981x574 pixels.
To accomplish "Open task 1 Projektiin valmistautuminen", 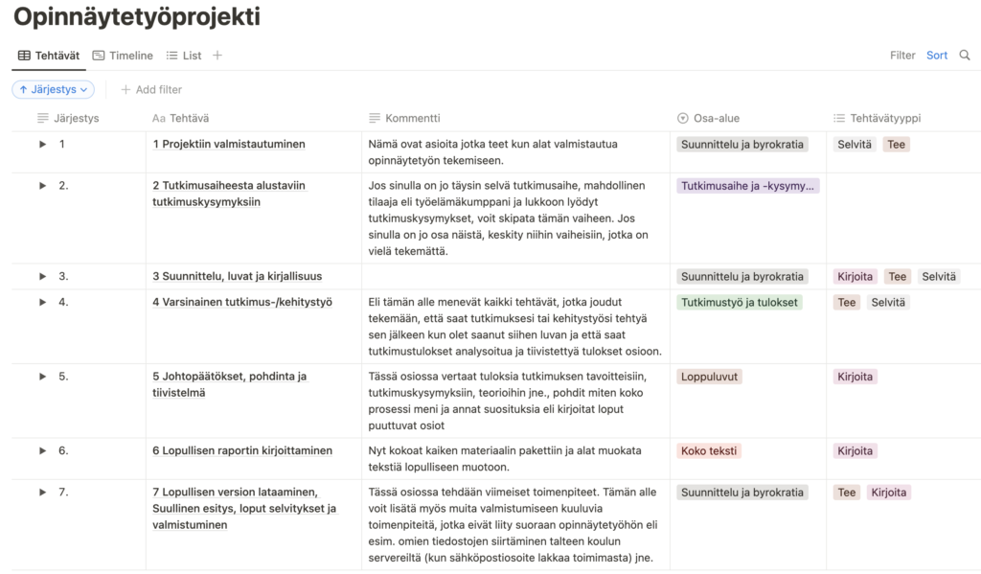I will [x=229, y=145].
